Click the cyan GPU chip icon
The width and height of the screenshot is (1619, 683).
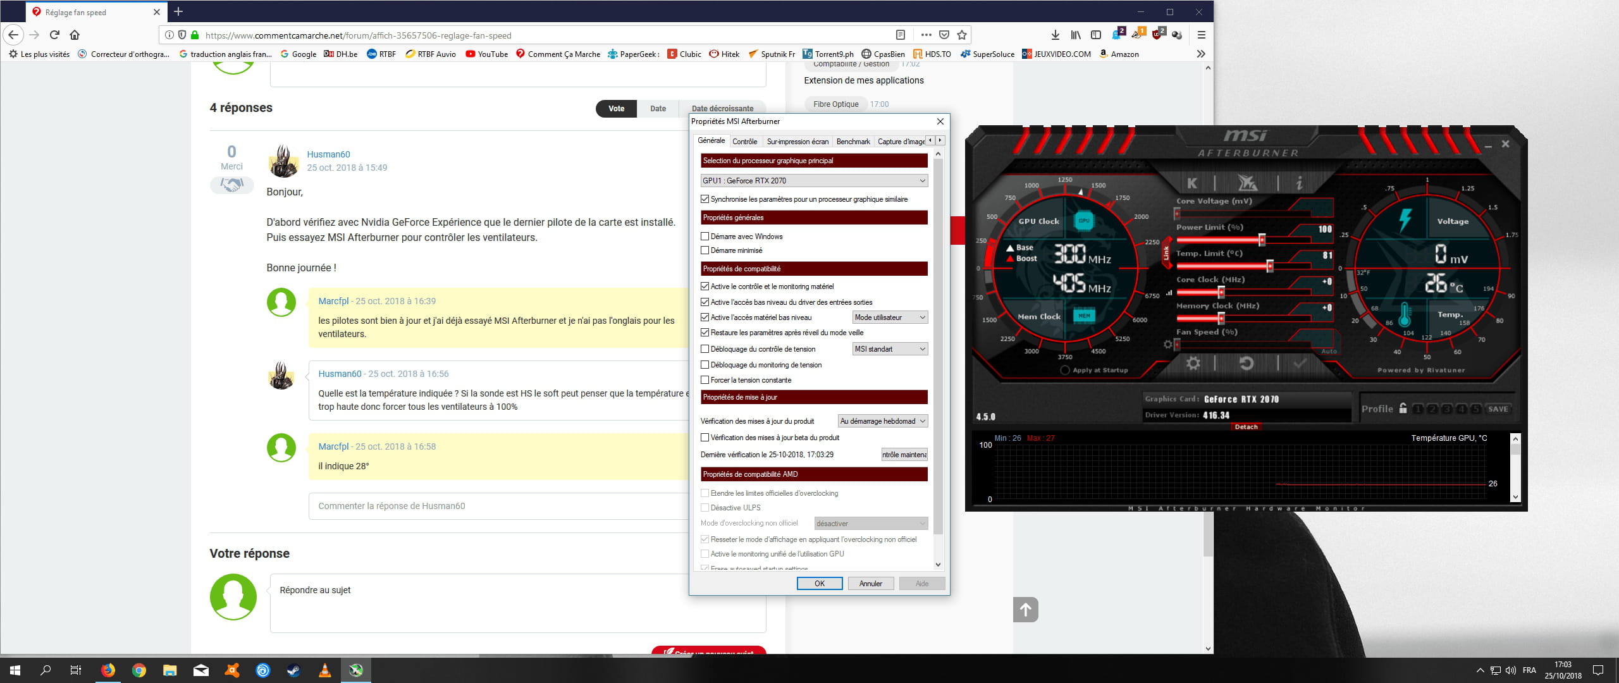coord(1084,221)
